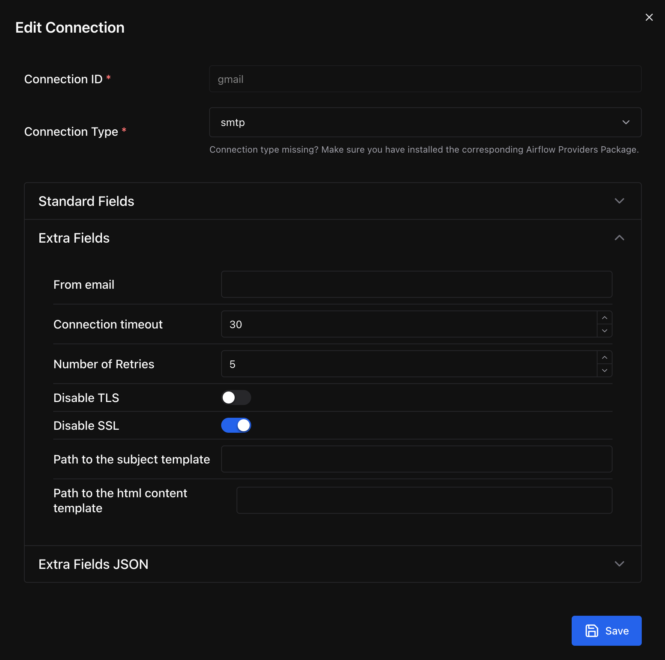Click the From email input field
Viewport: 665px width, 660px height.
click(416, 284)
